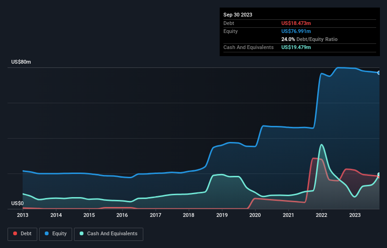Click the 2019 axis label
The image size is (387, 248).
coord(222,215)
